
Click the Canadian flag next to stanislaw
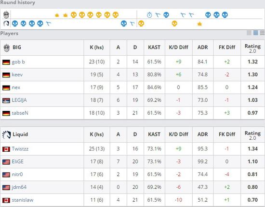tap(6, 200)
